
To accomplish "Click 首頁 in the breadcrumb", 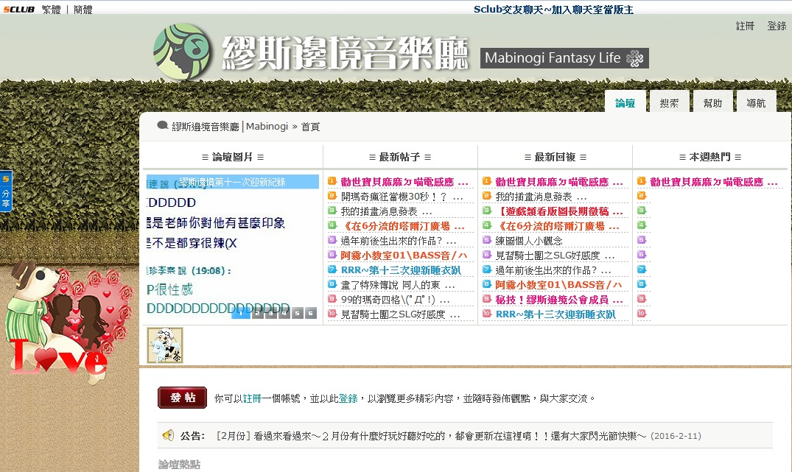I will pyautogui.click(x=311, y=127).
